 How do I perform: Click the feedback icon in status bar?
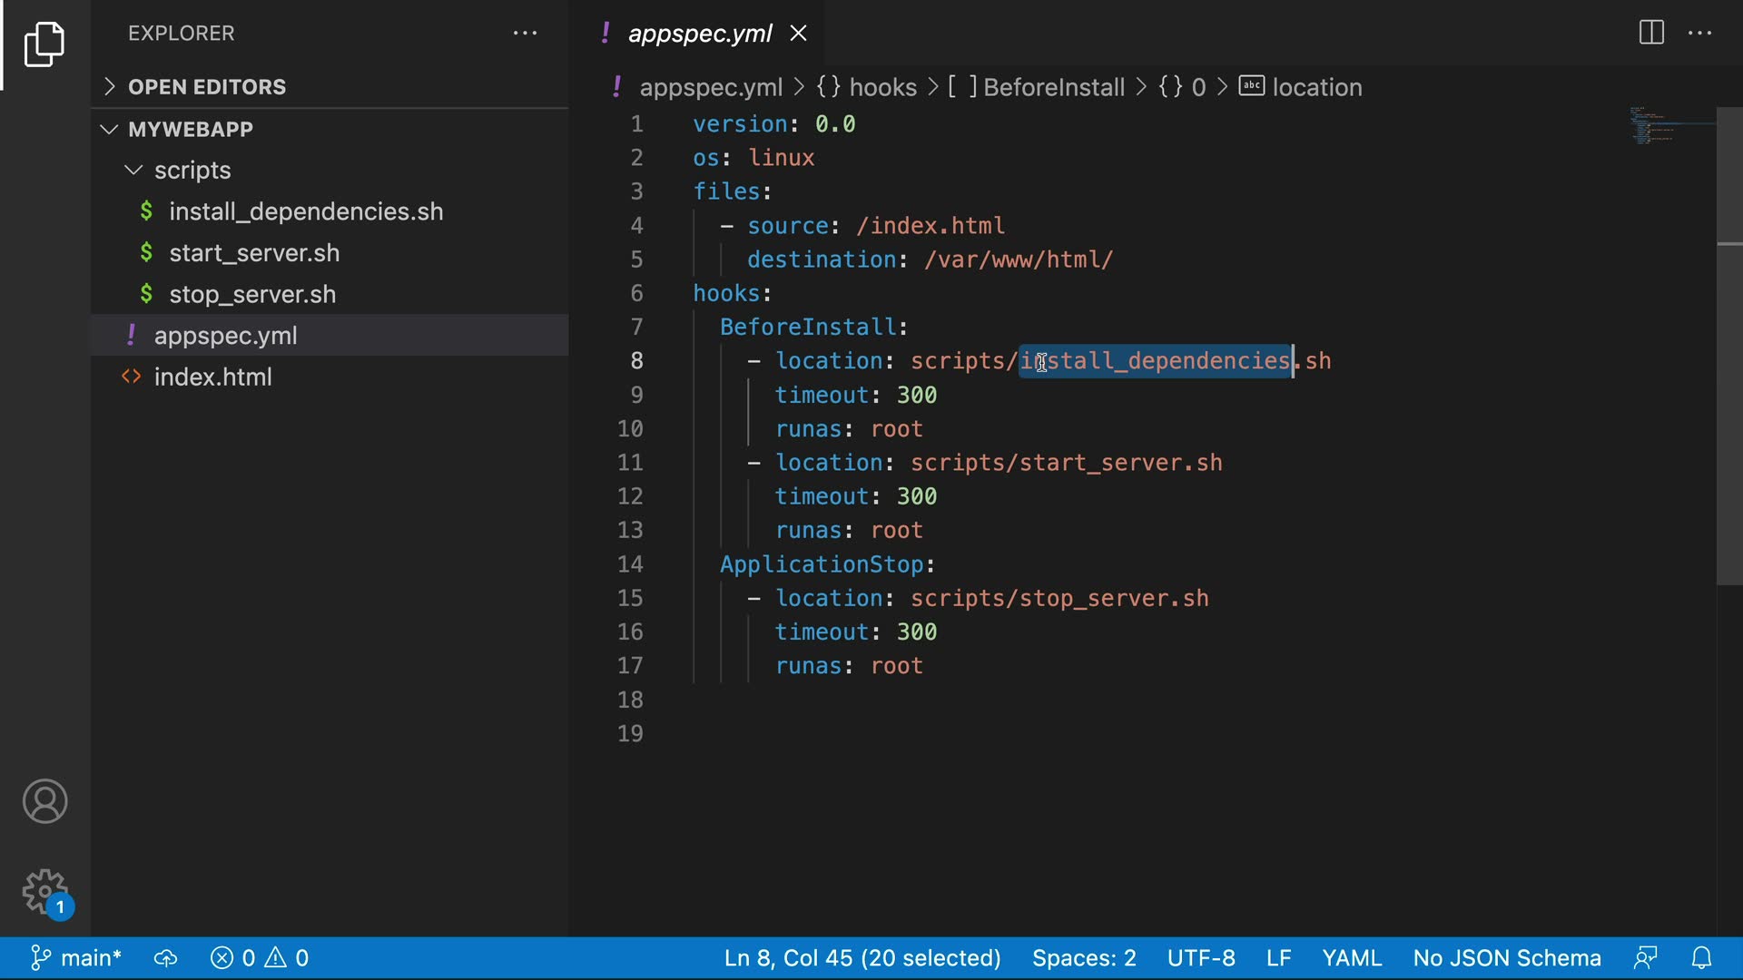(1645, 958)
